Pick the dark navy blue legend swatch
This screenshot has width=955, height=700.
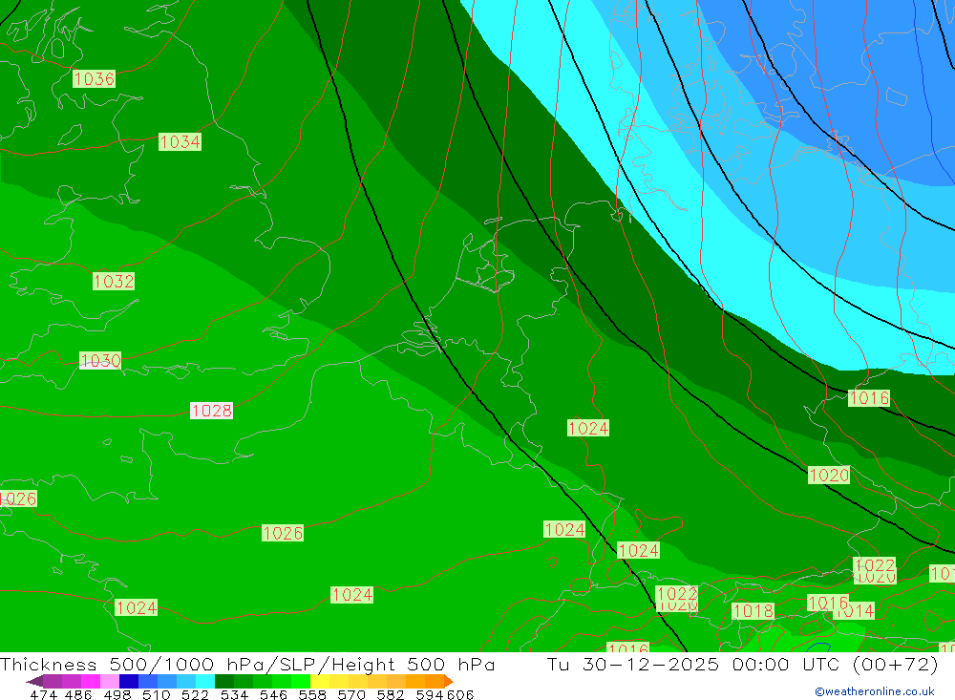pyautogui.click(x=129, y=681)
